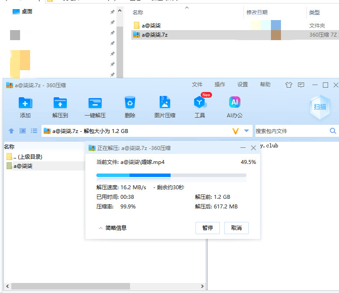The width and height of the screenshot is (339, 293).
Task: Go up one level with the arrow icon
Action: (11, 131)
